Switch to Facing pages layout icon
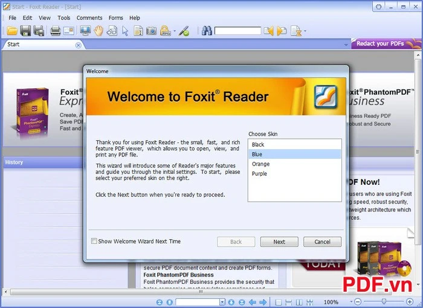Screen dimensions: 423x308 click(x=299, y=302)
